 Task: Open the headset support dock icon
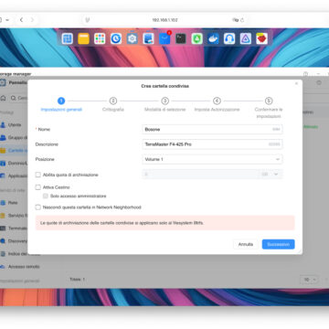click(x=229, y=38)
